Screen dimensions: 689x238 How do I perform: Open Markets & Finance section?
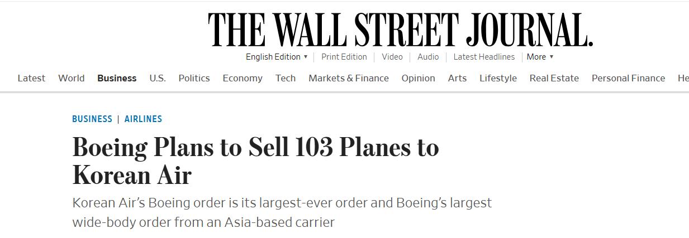(349, 78)
